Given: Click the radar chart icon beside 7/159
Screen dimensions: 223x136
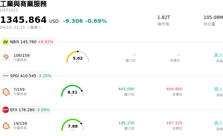Looking at the screenshot, I should tap(6, 92).
